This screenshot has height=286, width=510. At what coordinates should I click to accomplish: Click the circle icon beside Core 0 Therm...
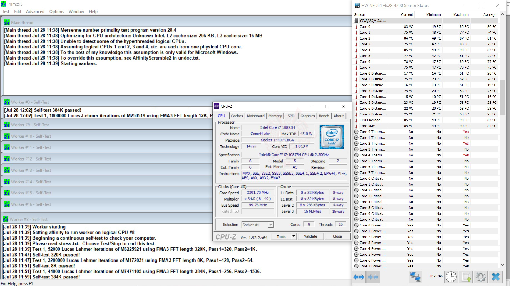coord(356,132)
